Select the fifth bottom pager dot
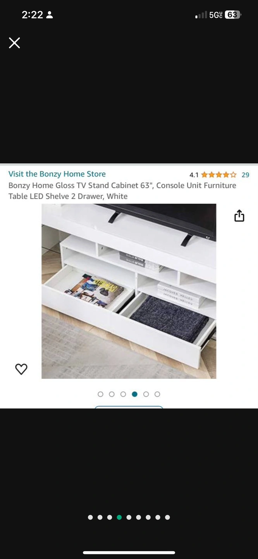 click(129, 517)
